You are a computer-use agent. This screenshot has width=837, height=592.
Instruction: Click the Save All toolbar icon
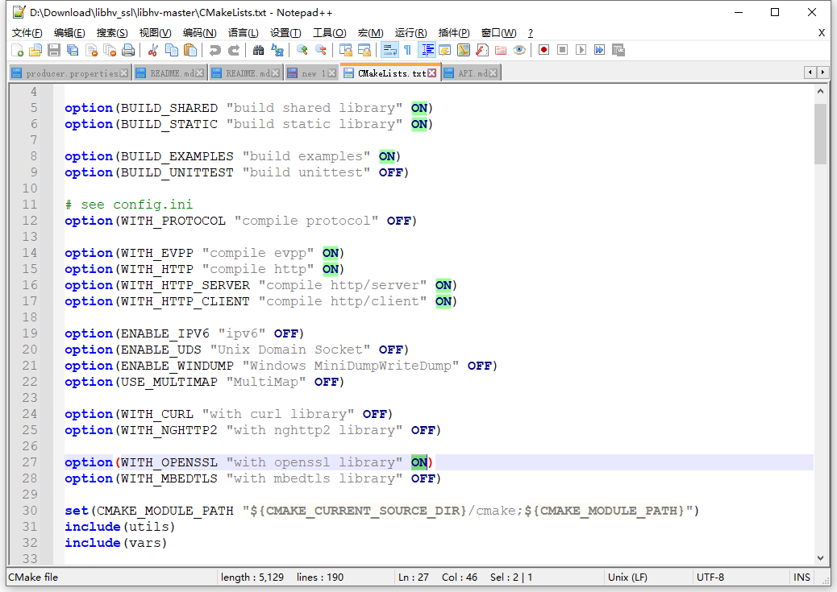pos(70,50)
